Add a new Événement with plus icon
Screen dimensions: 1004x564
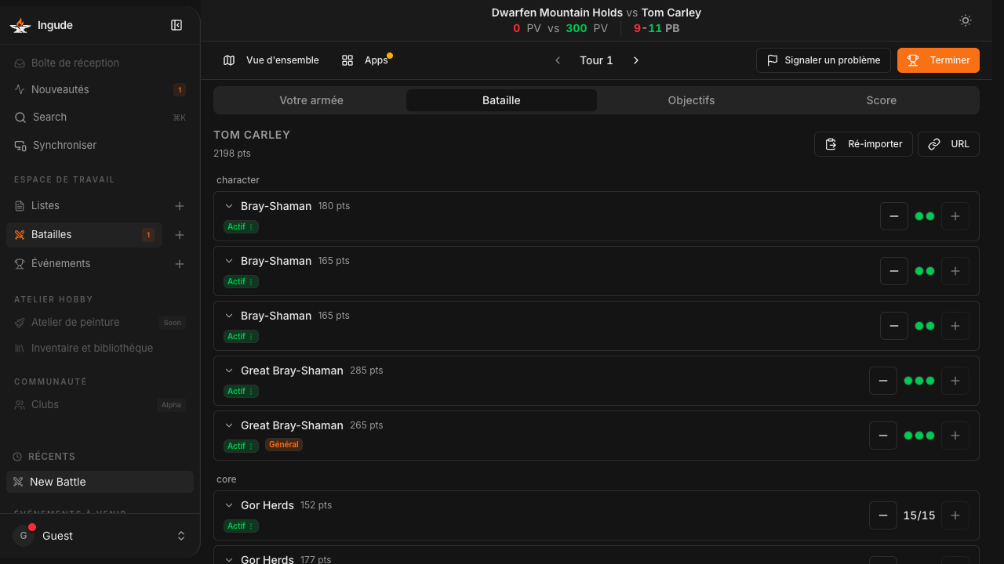coord(180,264)
